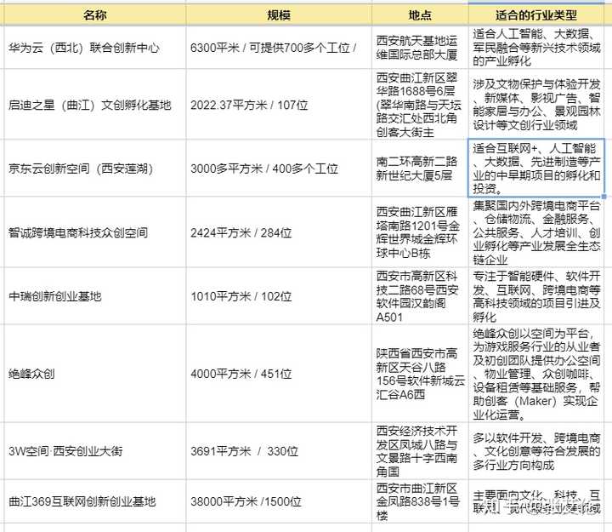Click the cell 京东云创新空间（西安莲湖）
The width and height of the screenshot is (612, 532).
[x=95, y=168]
